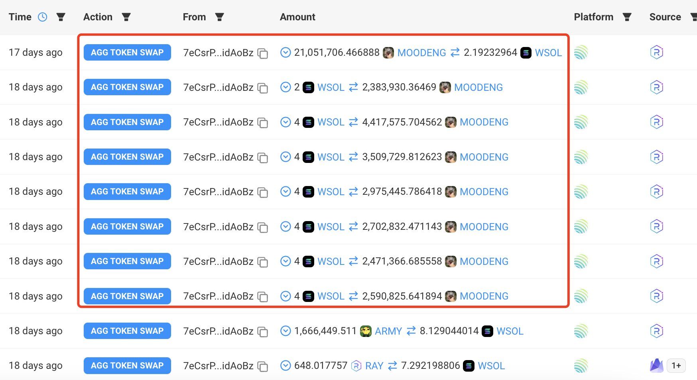Click the purple source icon in RAY row
This screenshot has height=380, width=697.
(656, 365)
